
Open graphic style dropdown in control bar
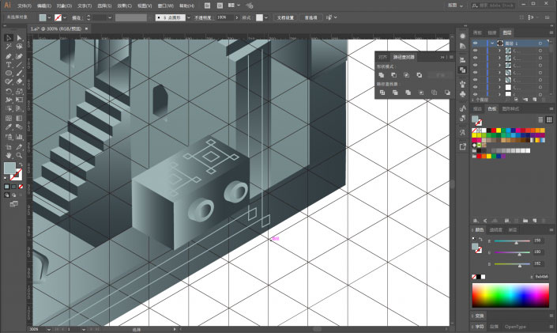266,17
